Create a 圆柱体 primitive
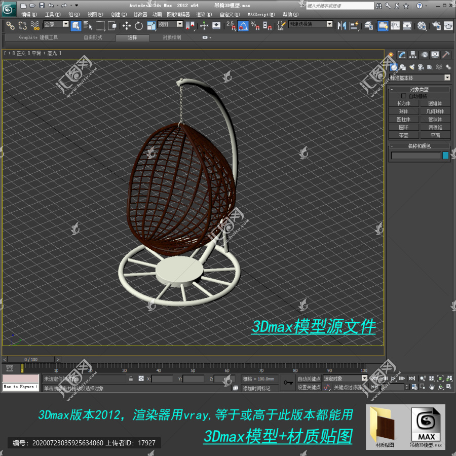The width and height of the screenshot is (456, 456). (404, 120)
